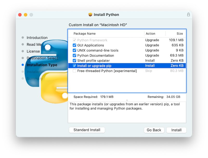Click the Space Required 179.1 MB text

[93, 97]
